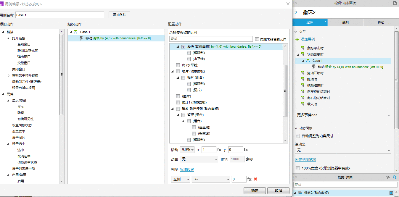Select 当前窗口 link action
This screenshot has height=197, width=399.
coord(24,44)
